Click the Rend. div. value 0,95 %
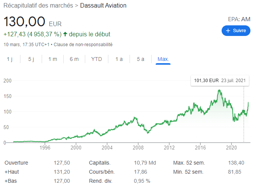This screenshot has width=258, height=185. click(x=142, y=181)
